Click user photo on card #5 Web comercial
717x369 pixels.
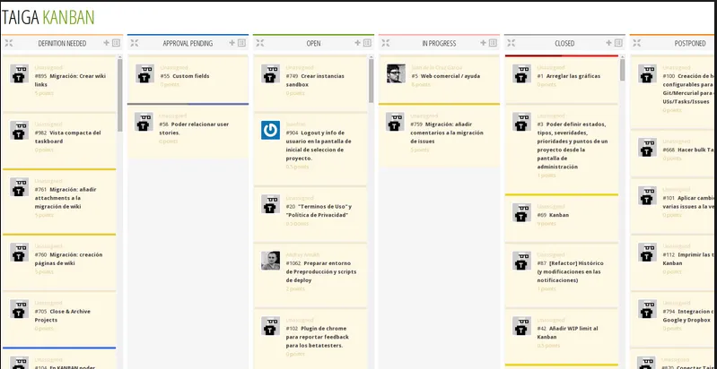click(396, 73)
